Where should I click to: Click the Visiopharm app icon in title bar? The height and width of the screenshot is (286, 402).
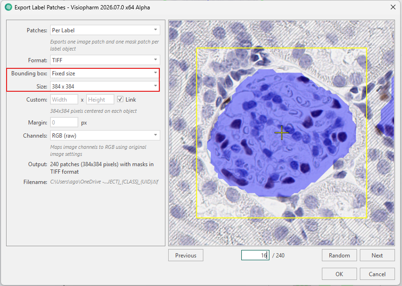tap(8, 7)
